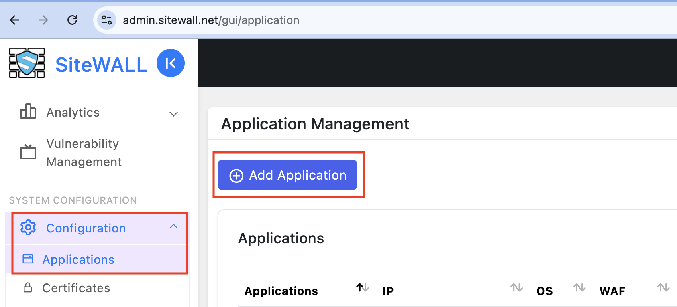Open the Certificates menu item

[x=76, y=288]
